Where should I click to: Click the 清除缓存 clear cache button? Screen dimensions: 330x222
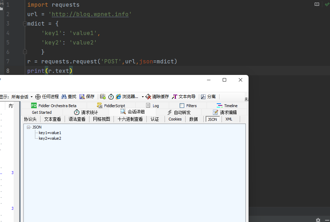point(157,97)
